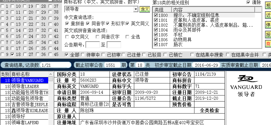271x125 pixels.
Task: Click the VANGUARD trademark logo image
Action: coord(246,86)
